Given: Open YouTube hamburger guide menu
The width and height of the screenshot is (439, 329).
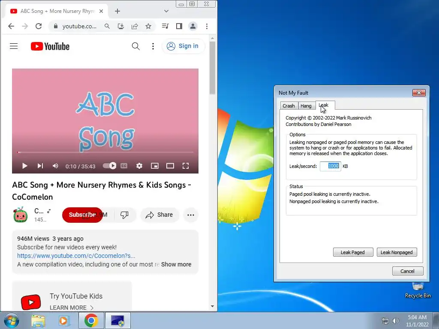Looking at the screenshot, I should (x=14, y=46).
